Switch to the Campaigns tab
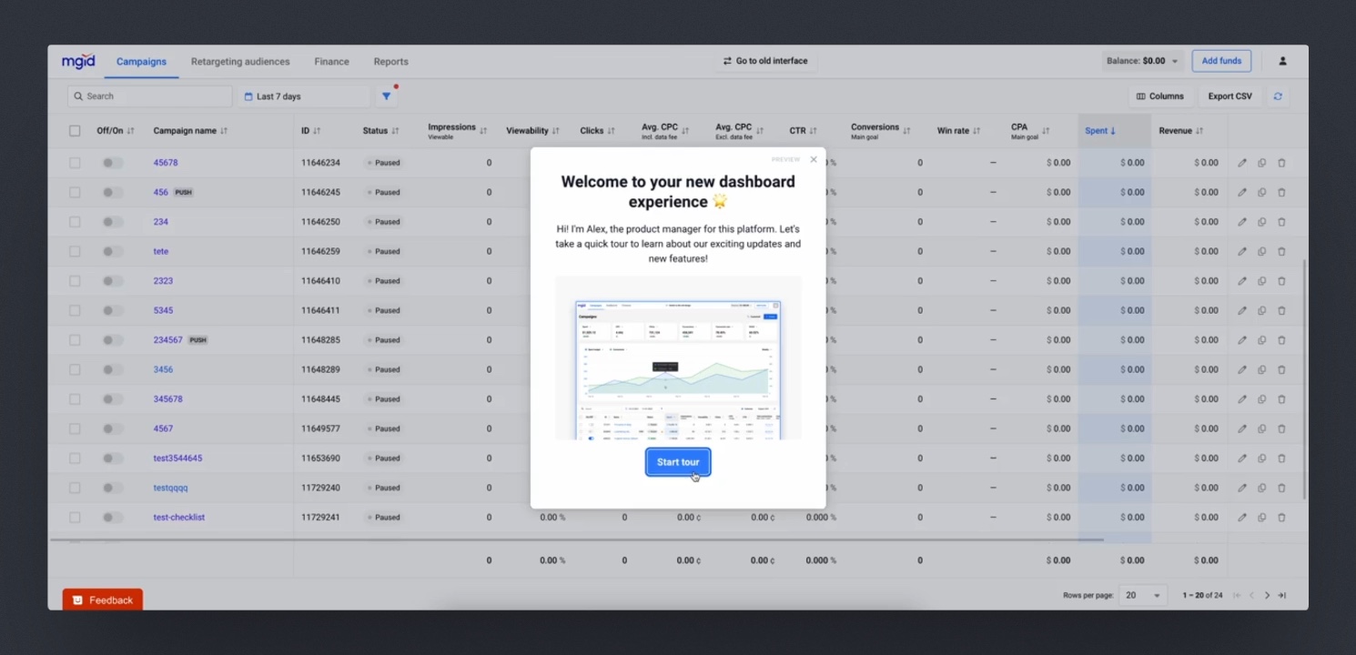The image size is (1356, 655). pyautogui.click(x=141, y=62)
